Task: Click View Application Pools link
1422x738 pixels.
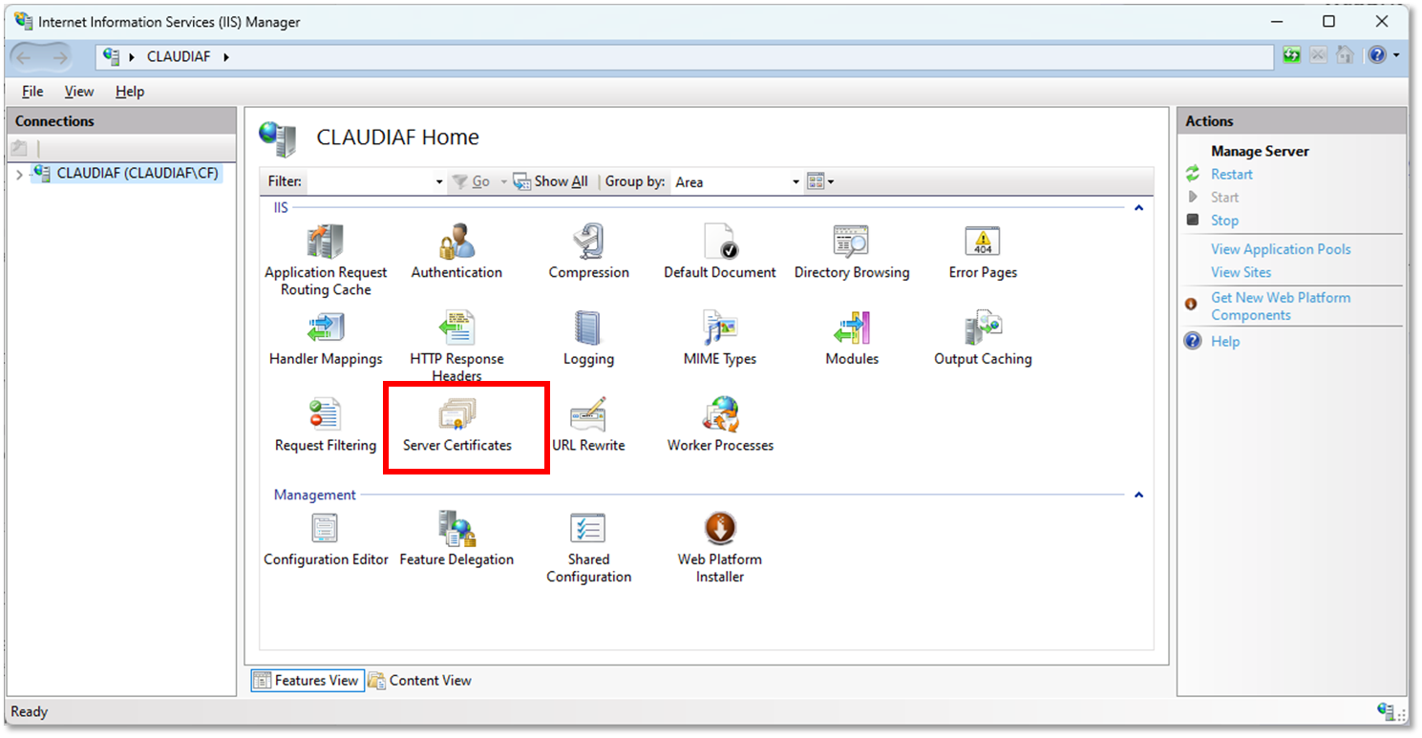Action: tap(1280, 249)
